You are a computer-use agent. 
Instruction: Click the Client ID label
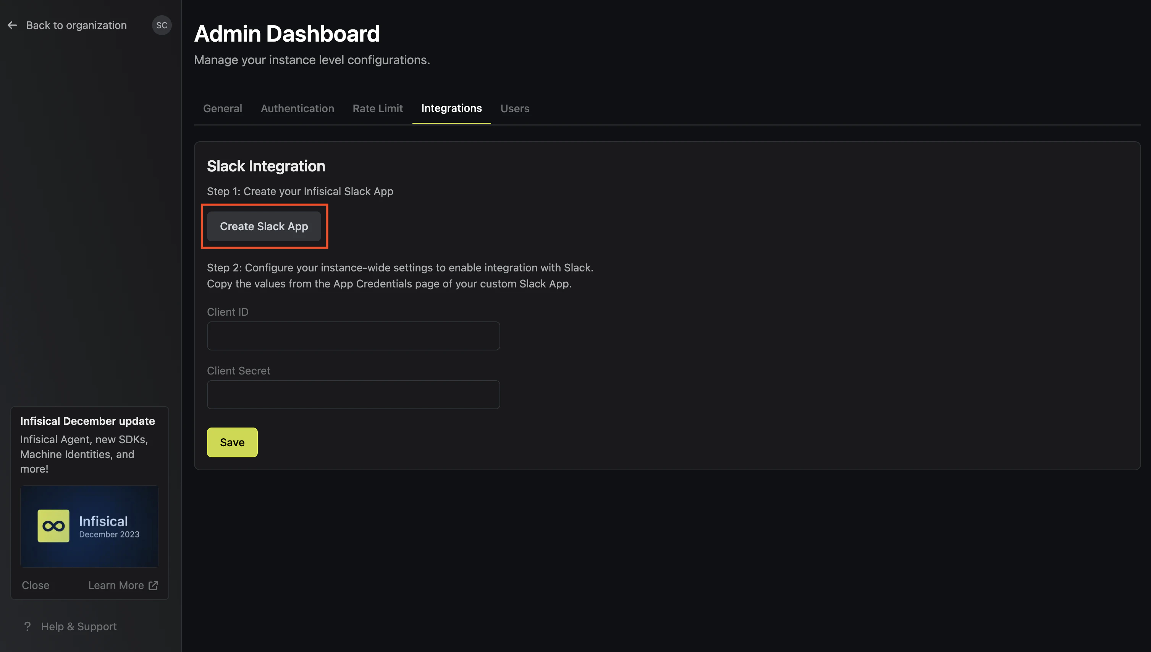[x=228, y=311]
